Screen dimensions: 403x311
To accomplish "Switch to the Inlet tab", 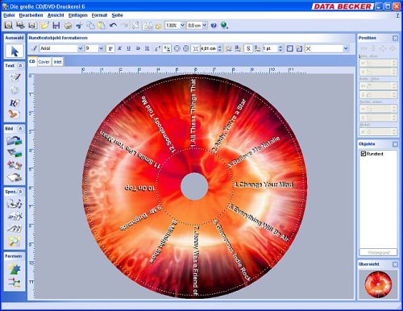I will tap(58, 62).
